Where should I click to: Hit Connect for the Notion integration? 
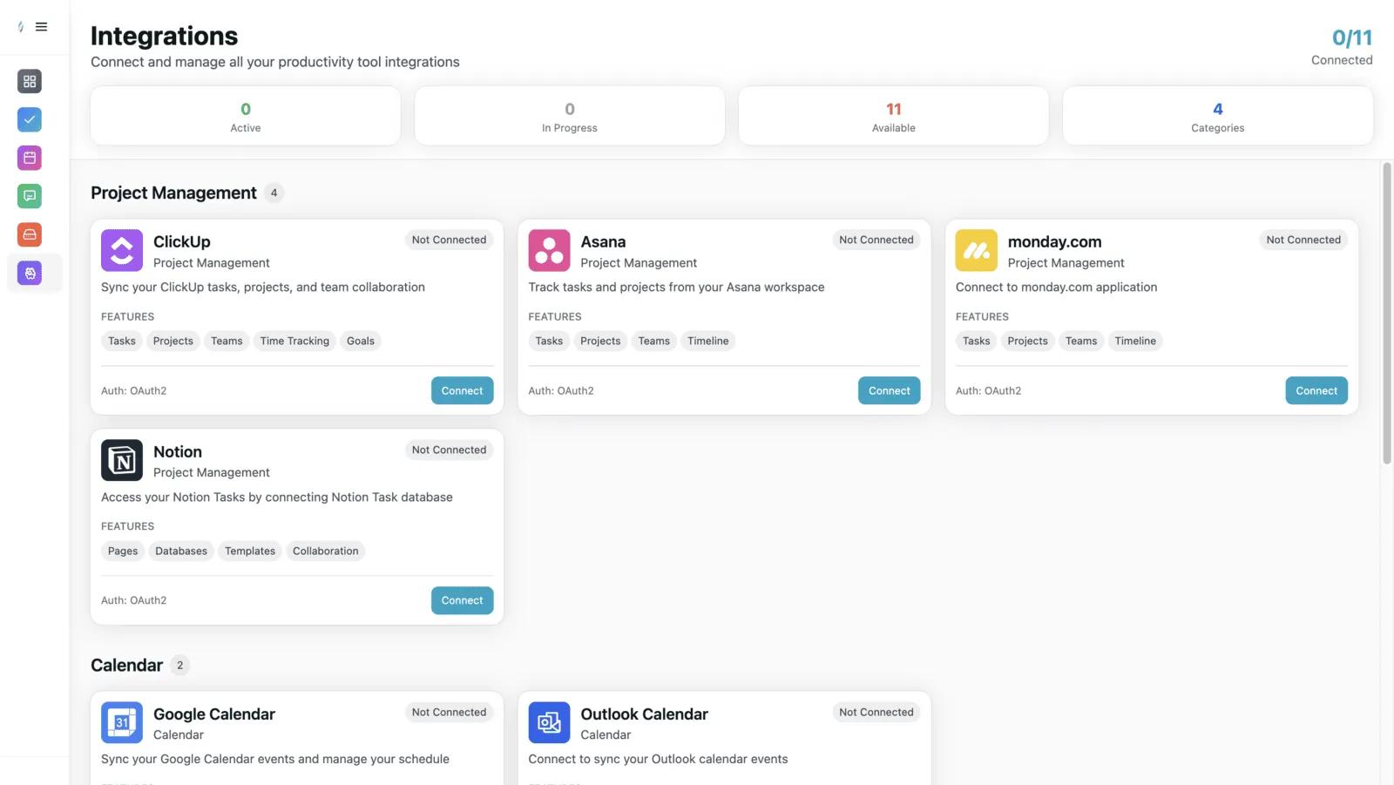[462, 600]
